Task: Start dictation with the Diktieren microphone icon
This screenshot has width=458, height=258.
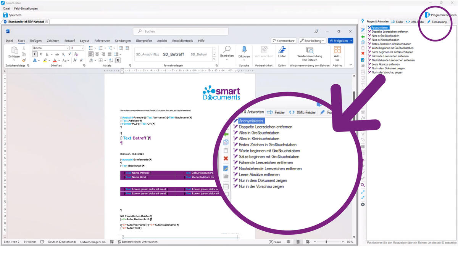Action: coord(244,49)
